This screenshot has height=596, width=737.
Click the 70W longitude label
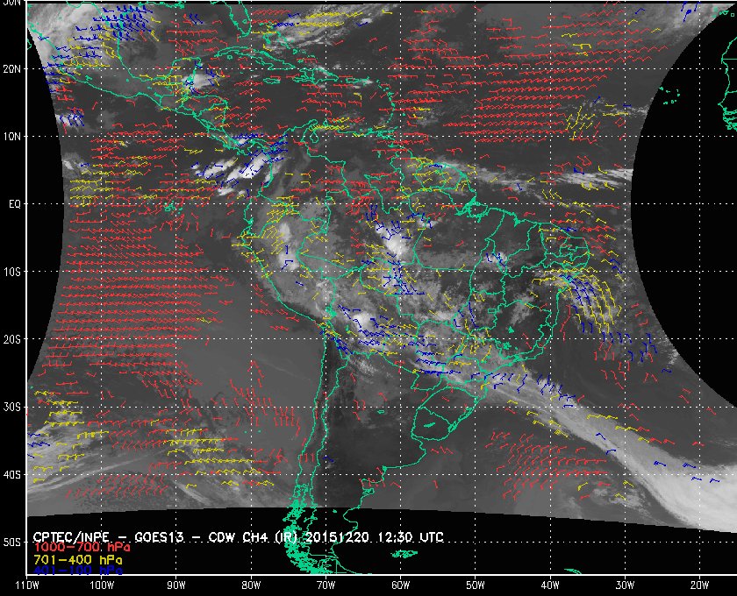(x=326, y=585)
